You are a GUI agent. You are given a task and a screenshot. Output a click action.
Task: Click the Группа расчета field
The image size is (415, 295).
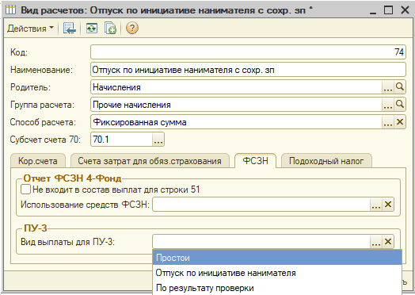(236, 105)
